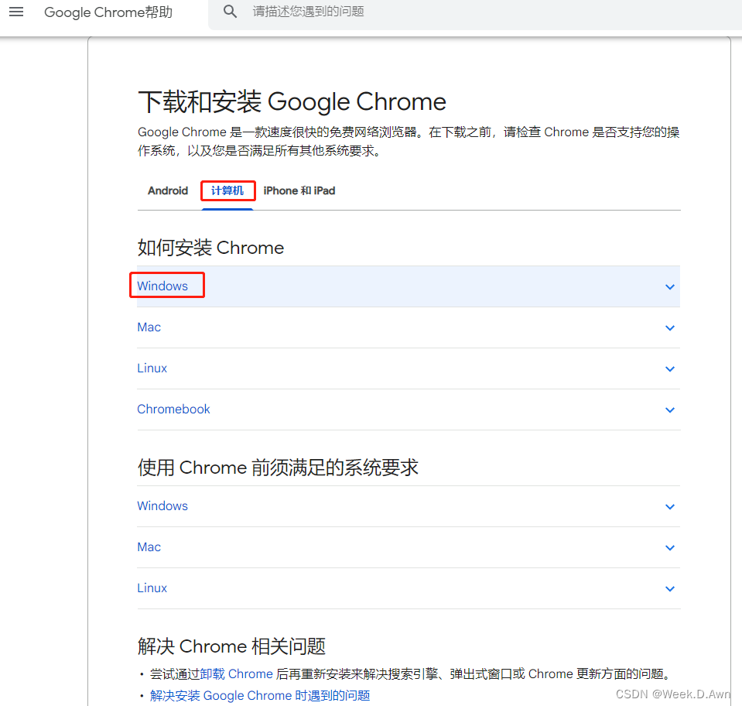Expand Mac install instructions section

(x=409, y=327)
